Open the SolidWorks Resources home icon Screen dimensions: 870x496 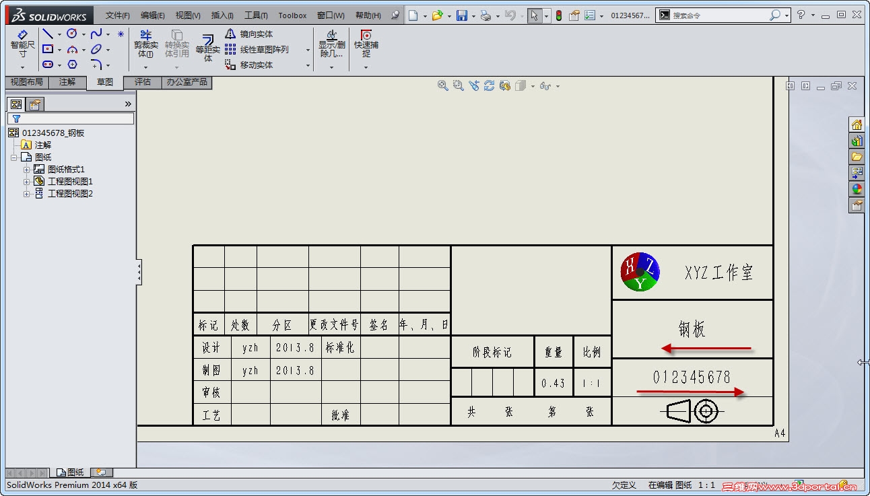[x=857, y=125]
